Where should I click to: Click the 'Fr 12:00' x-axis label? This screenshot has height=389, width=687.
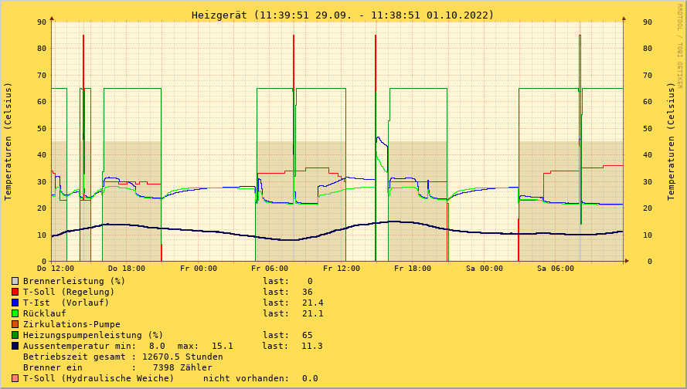tap(342, 269)
